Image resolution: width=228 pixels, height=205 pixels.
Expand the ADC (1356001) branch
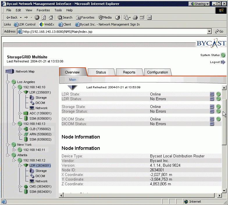[x=20, y=113]
